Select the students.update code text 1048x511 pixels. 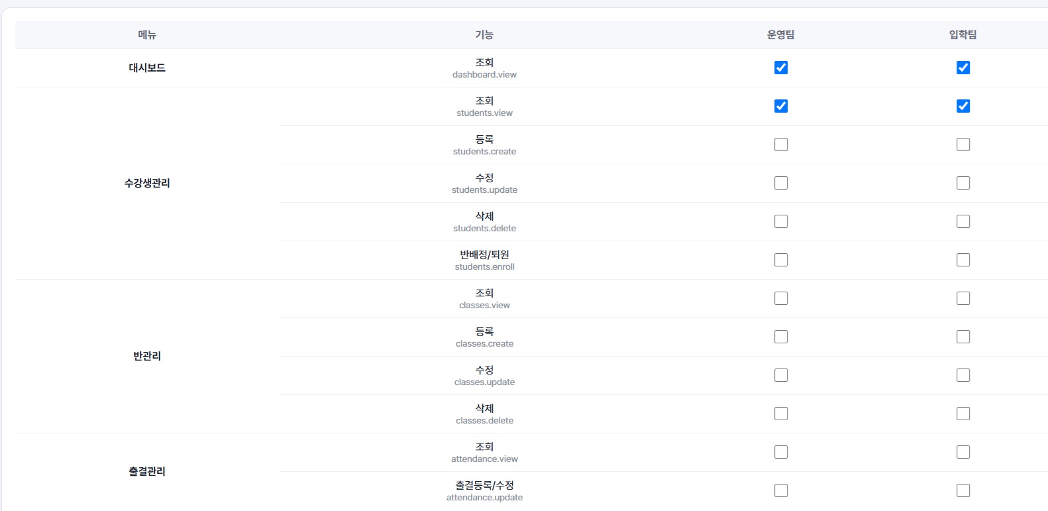(484, 190)
